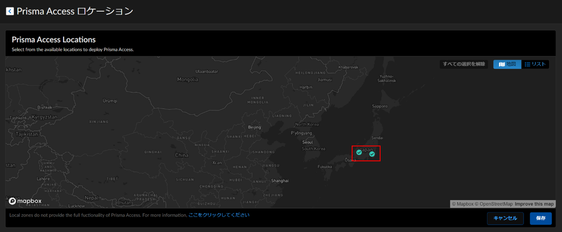Click the Bishkek label on the map

[x=45, y=107]
